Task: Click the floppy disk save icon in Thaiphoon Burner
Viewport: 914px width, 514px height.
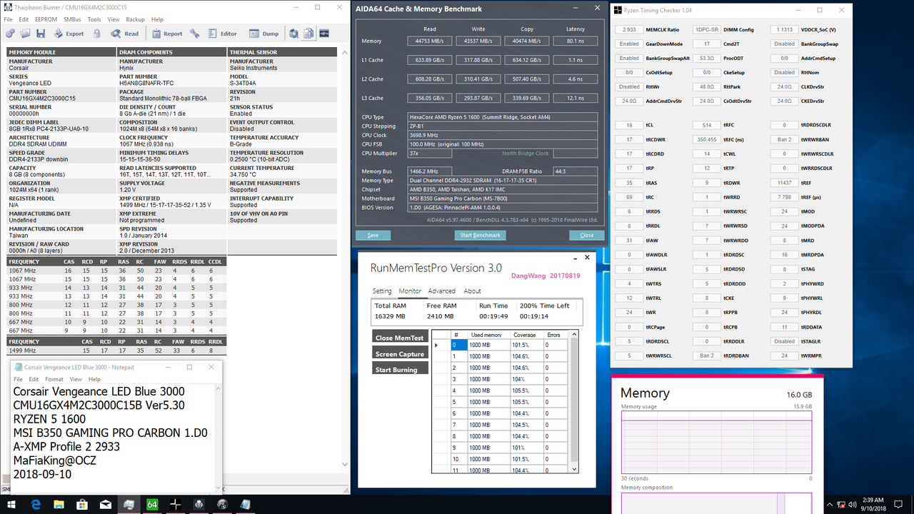Action: [40, 34]
